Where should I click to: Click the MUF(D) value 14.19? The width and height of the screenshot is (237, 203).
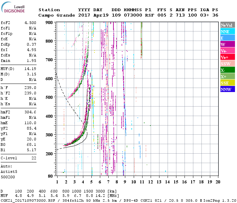[x=30, y=69]
